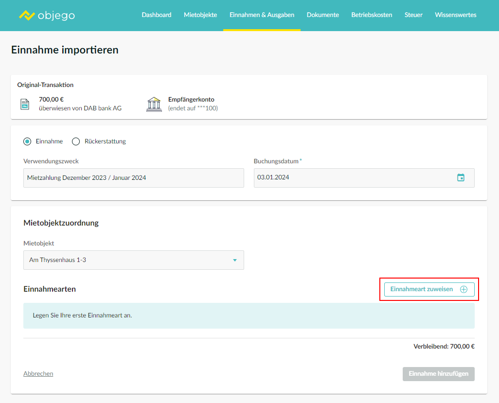Screen dimensions: 499x403
Task: Switch to the Steuer section
Action: click(413, 15)
